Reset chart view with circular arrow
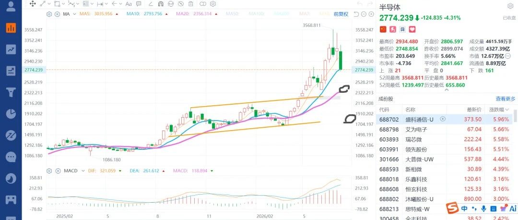This screenshot has height=220, width=518. [356, 14]
